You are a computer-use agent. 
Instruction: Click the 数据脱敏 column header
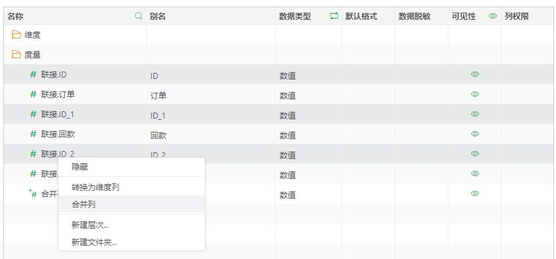(x=414, y=17)
